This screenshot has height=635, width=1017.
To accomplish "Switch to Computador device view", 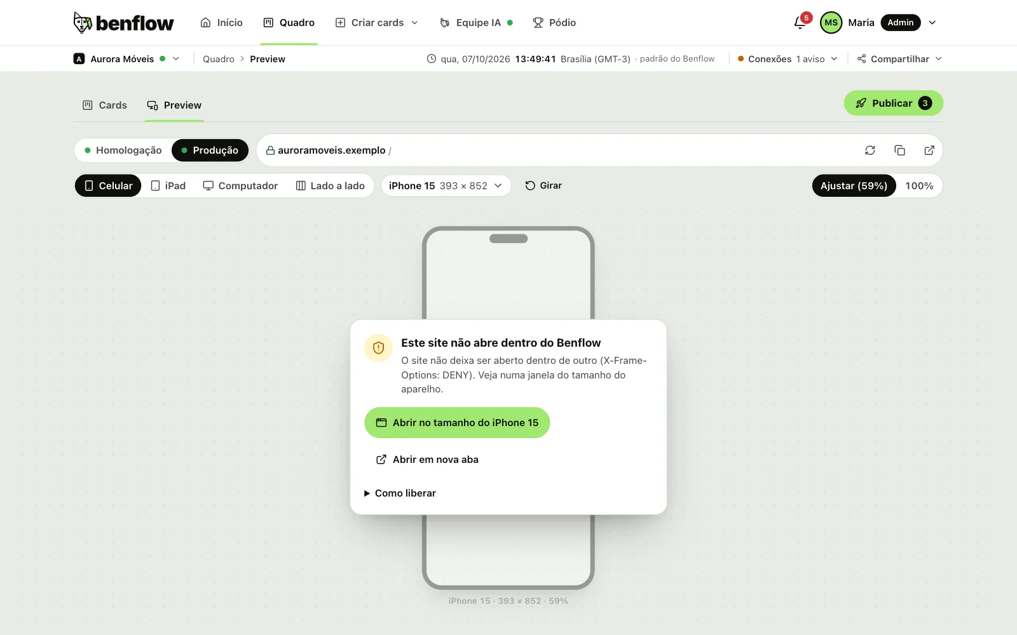I will [240, 185].
